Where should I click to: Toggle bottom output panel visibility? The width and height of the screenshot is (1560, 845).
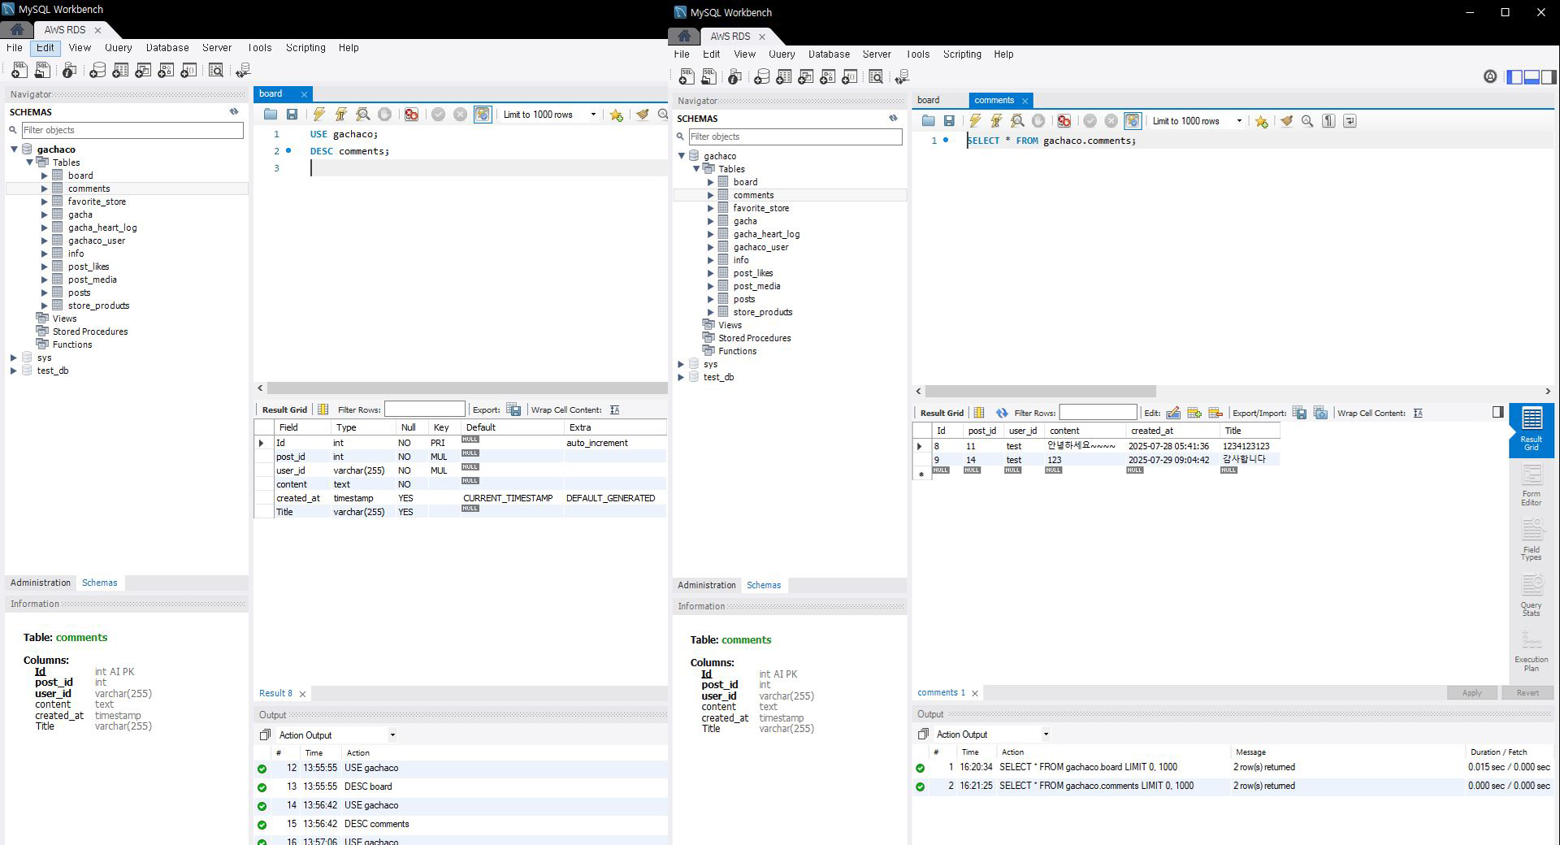point(1532,77)
